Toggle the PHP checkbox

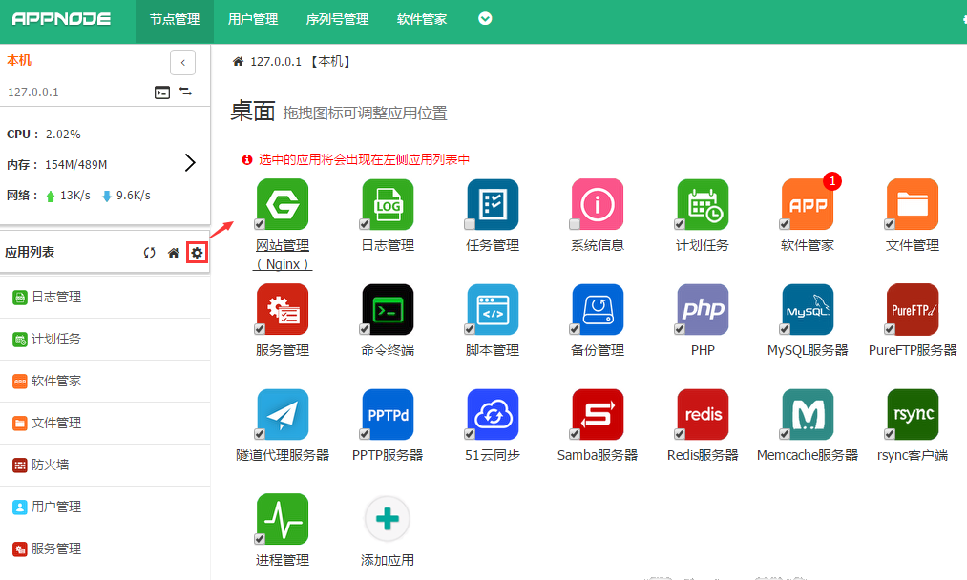coord(680,329)
